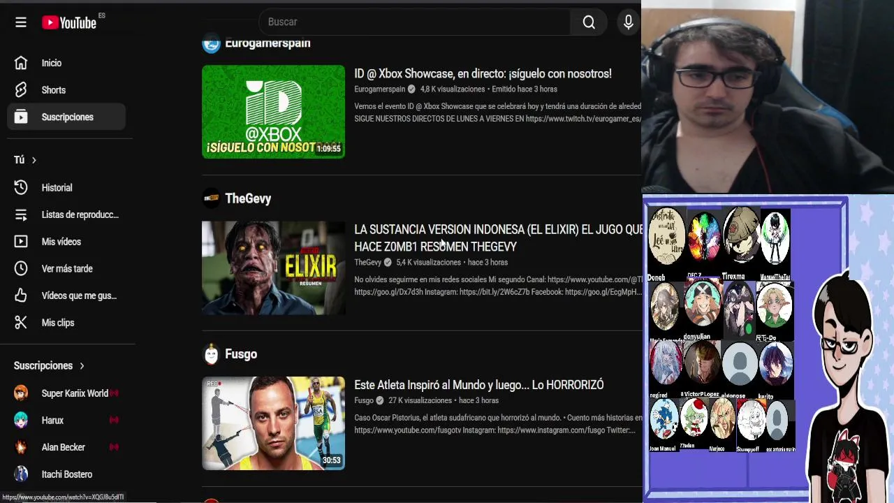This screenshot has width=894, height=503.
Task: Expand the Tú section chevron
Action: 34,160
